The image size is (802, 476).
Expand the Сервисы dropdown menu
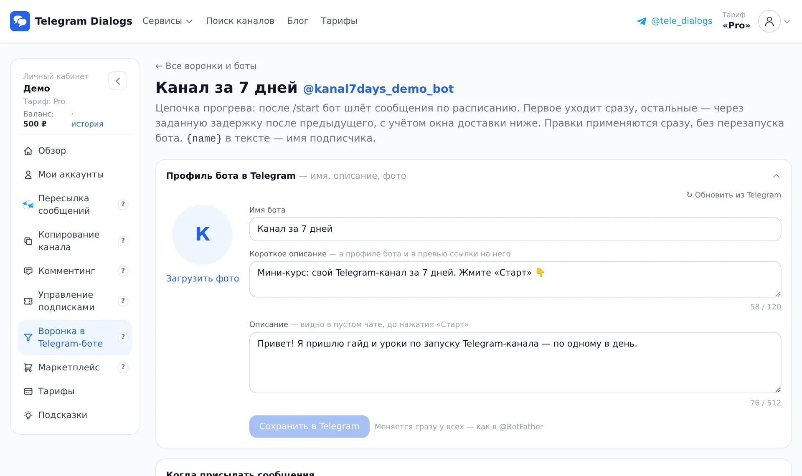pyautogui.click(x=167, y=21)
